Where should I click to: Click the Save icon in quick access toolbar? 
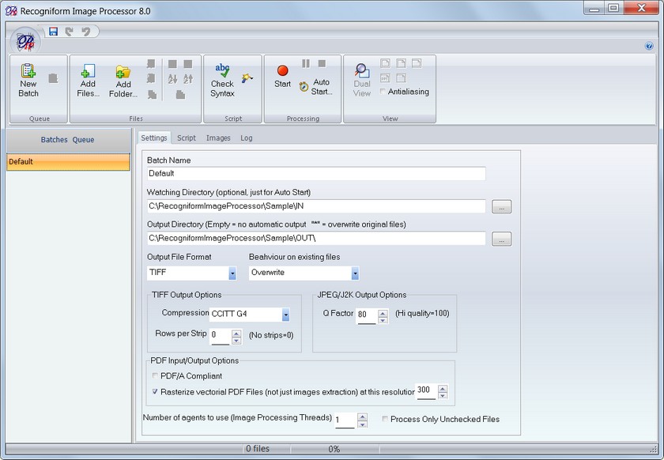[x=54, y=32]
